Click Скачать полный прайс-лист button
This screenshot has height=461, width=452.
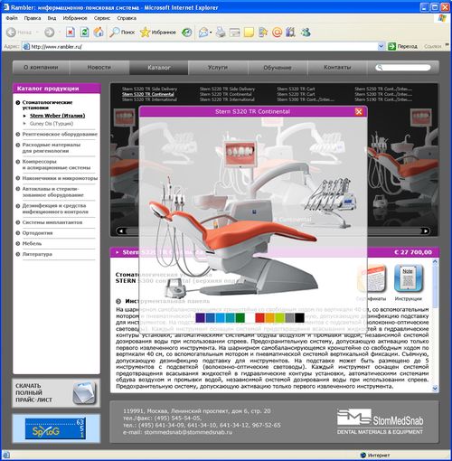tap(56, 393)
